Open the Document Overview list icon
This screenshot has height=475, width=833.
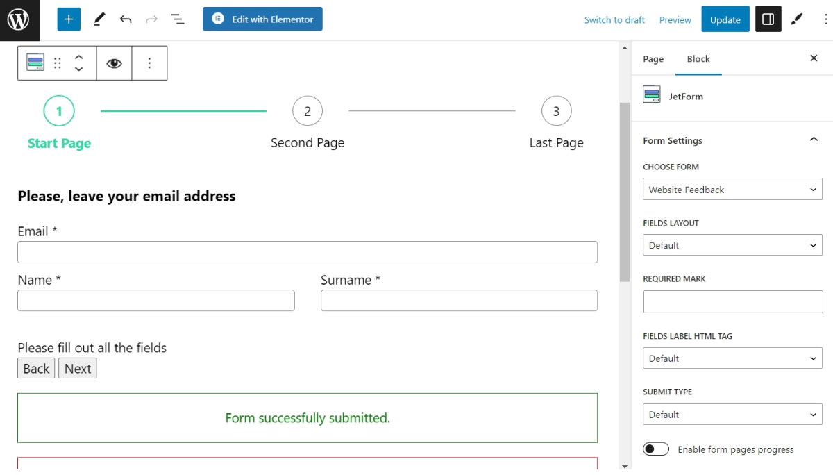pyautogui.click(x=178, y=19)
